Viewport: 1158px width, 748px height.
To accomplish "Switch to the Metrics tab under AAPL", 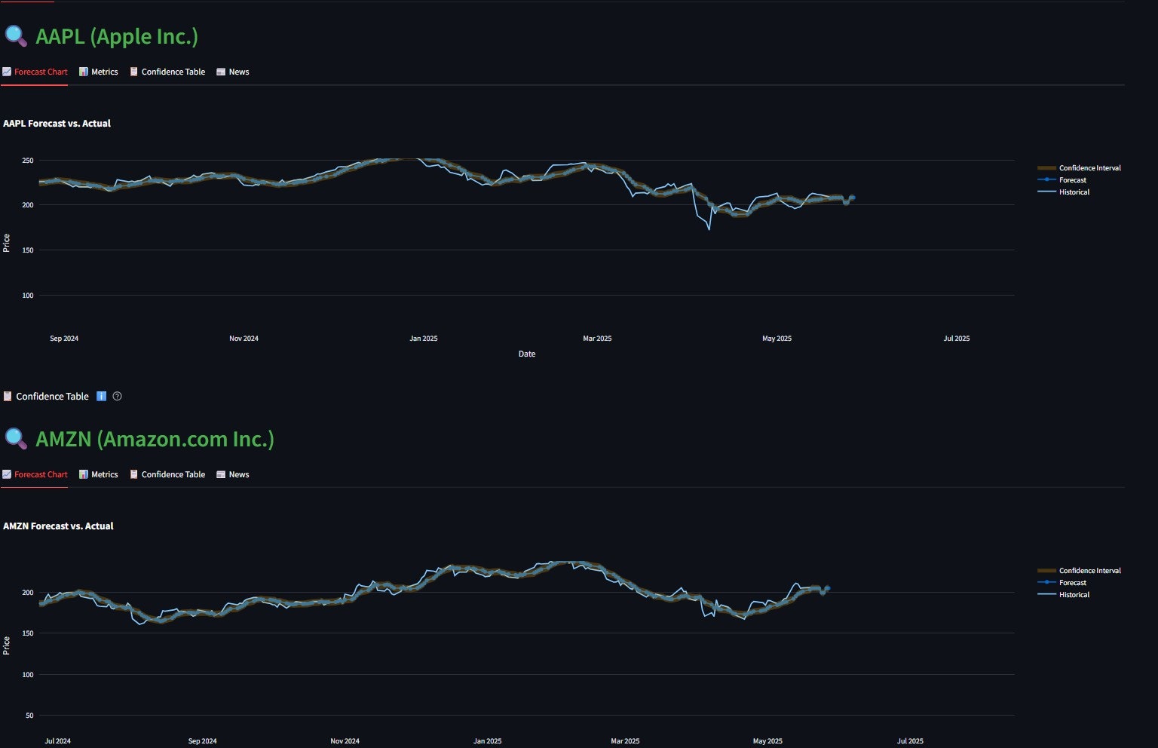I will (99, 72).
